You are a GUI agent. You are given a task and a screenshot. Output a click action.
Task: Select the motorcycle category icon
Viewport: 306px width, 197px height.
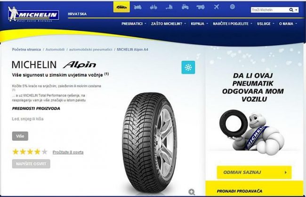(x=137, y=7)
